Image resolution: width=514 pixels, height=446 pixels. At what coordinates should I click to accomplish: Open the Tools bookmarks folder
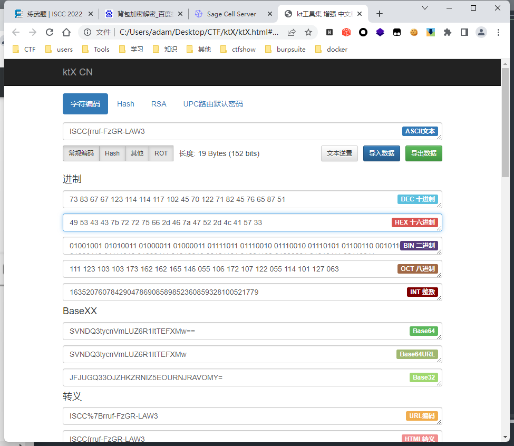coord(96,49)
